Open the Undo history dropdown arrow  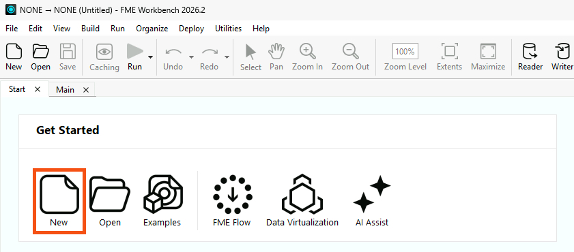click(191, 57)
